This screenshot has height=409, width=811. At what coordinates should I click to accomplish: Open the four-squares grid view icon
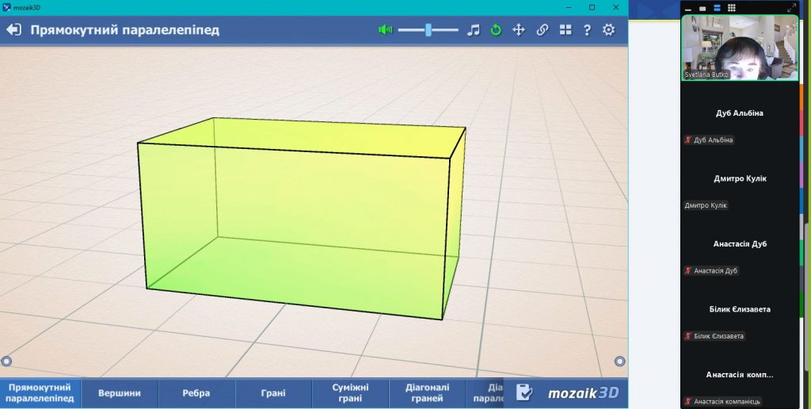click(x=565, y=30)
